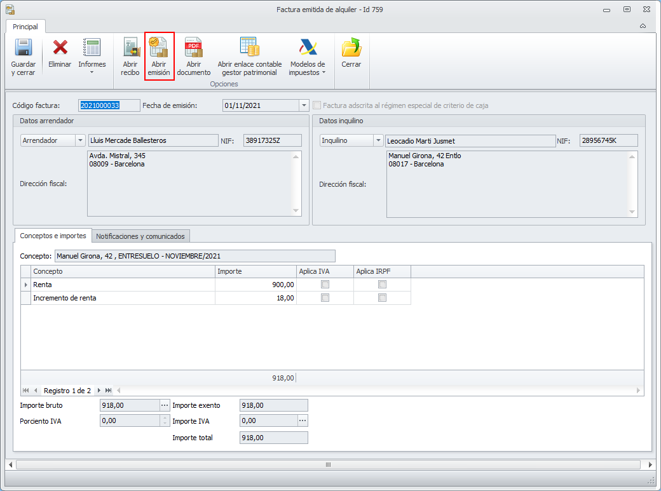Toggle Aplica IRPF for Renta row
661x491 pixels.
pos(382,285)
